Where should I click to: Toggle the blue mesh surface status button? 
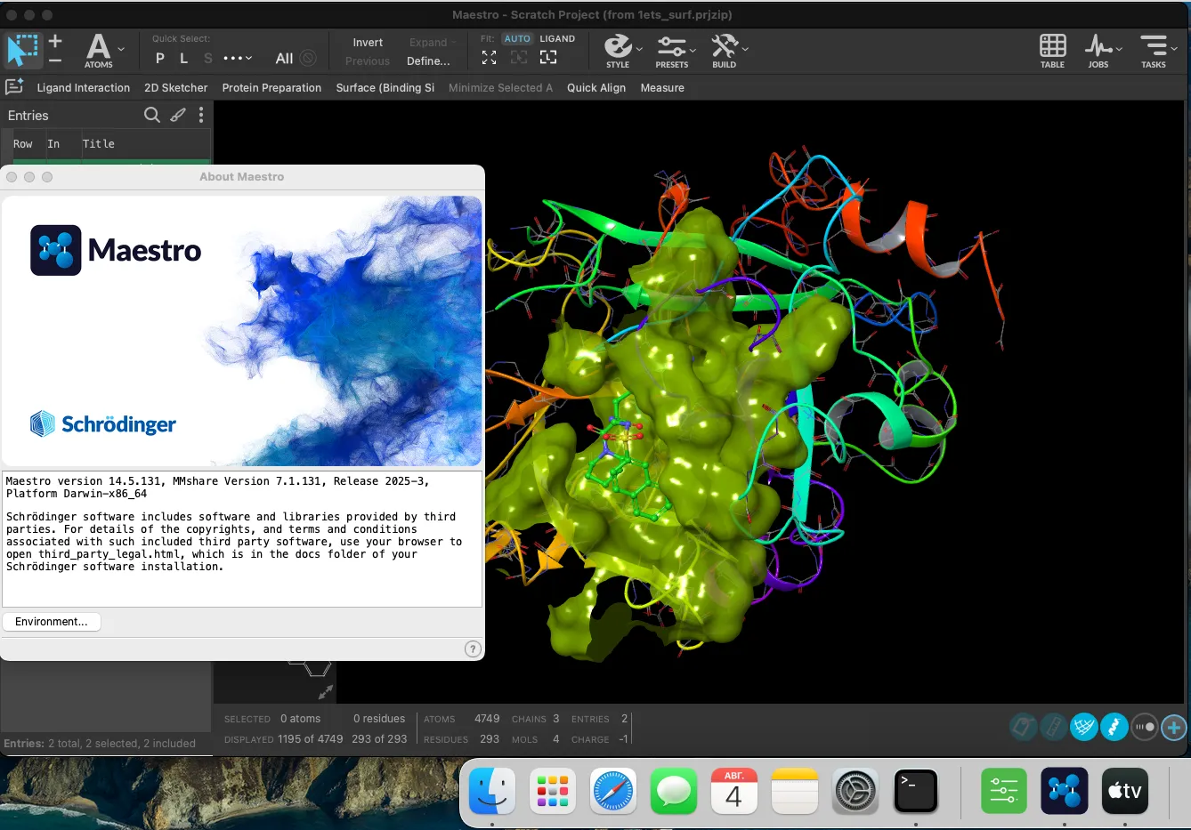1083,728
